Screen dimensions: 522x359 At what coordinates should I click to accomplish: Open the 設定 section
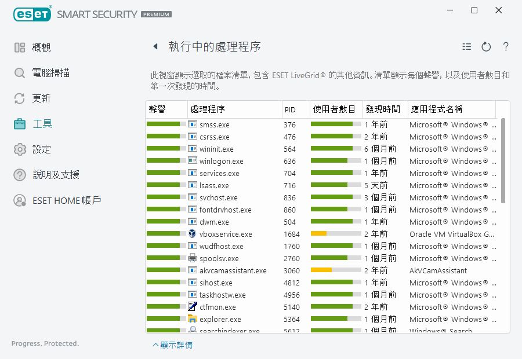point(41,149)
